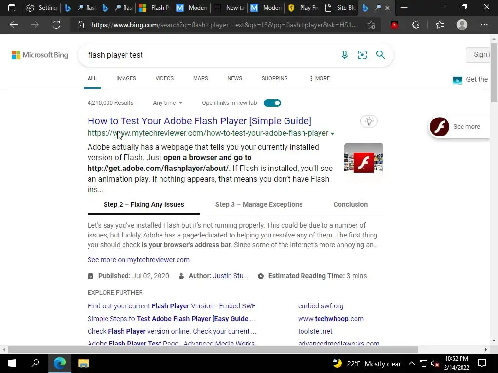This screenshot has width=498, height=373.
Task: Open the Extensions puzzle icon
Action: (416, 25)
